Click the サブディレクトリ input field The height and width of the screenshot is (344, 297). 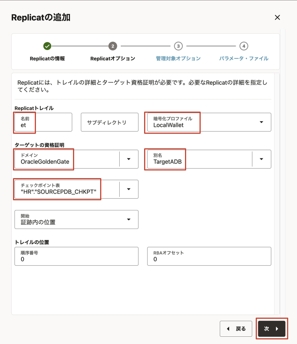(109, 122)
